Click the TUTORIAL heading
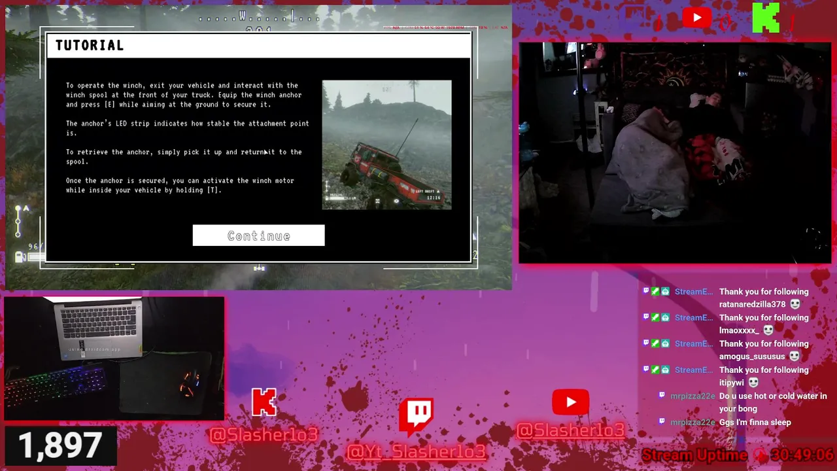Screen dimensions: 837x471 point(90,45)
